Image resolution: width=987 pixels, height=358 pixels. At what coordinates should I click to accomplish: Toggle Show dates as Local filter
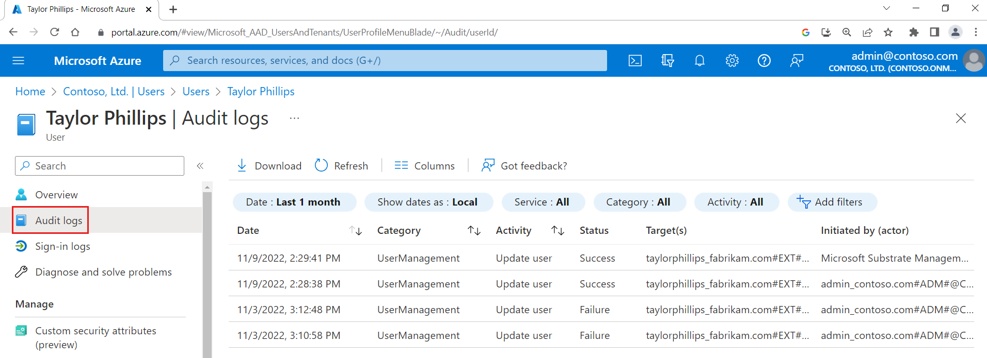tap(428, 202)
